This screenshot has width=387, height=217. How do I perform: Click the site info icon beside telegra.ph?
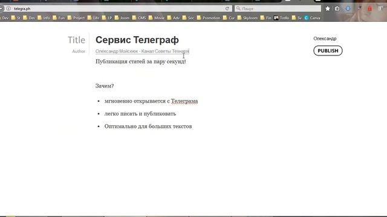tap(8, 8)
